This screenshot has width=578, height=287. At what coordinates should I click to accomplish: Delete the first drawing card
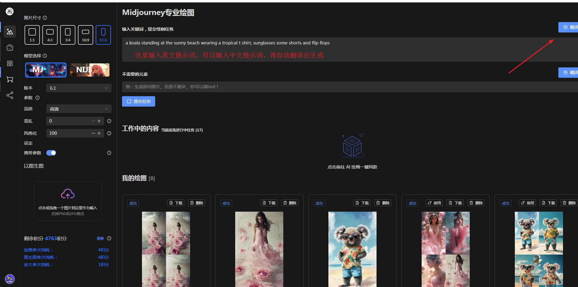[197, 203]
